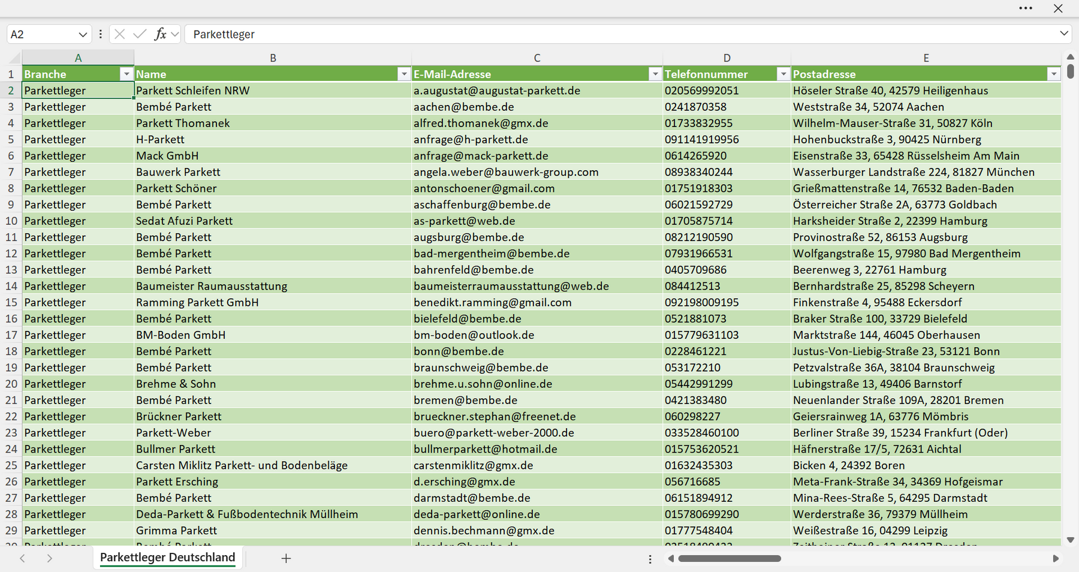Screen dimensions: 1079x572
Task: Select cell Deda-Parkett & Fußbodentechnik Müllheim
Action: 273,514
